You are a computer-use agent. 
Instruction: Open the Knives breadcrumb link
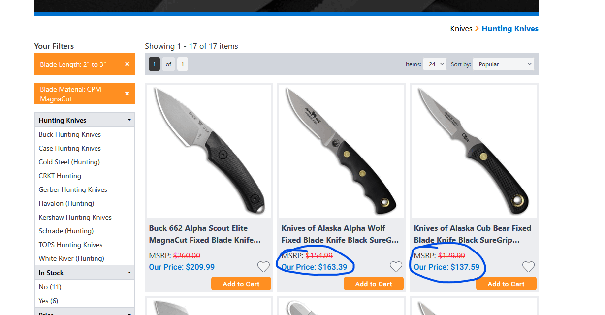tap(461, 29)
